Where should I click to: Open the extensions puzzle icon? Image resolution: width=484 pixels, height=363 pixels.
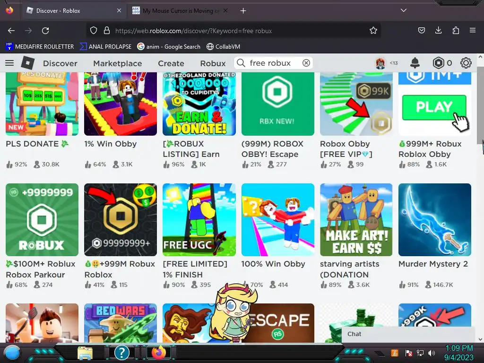coord(456,30)
